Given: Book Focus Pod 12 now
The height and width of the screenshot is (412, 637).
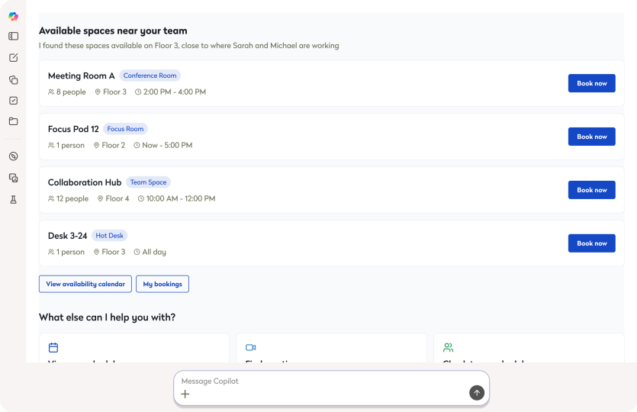Looking at the screenshot, I should click(x=591, y=137).
